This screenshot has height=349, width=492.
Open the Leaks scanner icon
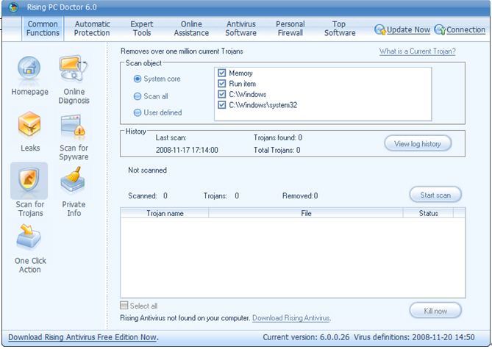pos(29,126)
